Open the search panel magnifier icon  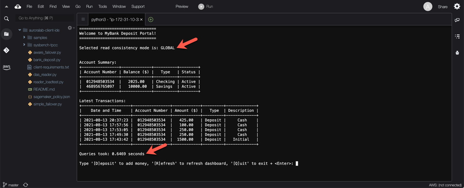point(6,19)
